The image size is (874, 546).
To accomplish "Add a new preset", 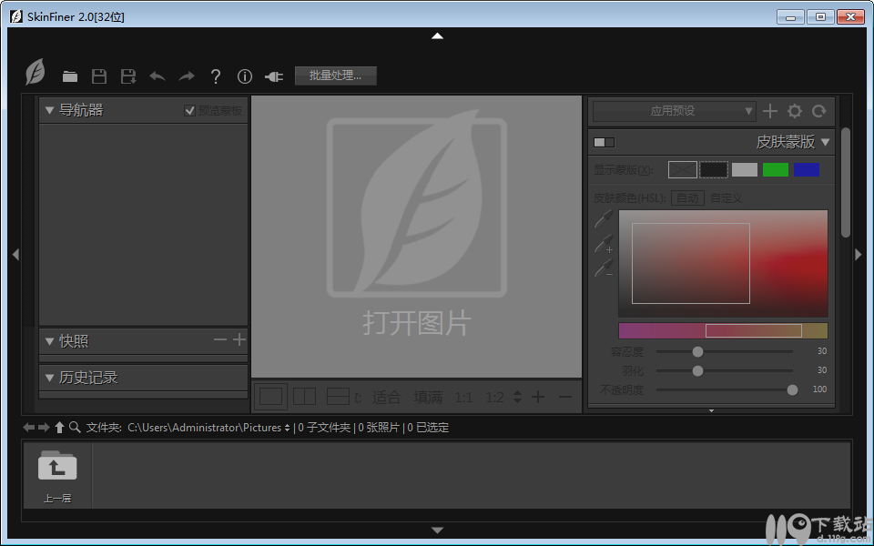I will click(770, 111).
